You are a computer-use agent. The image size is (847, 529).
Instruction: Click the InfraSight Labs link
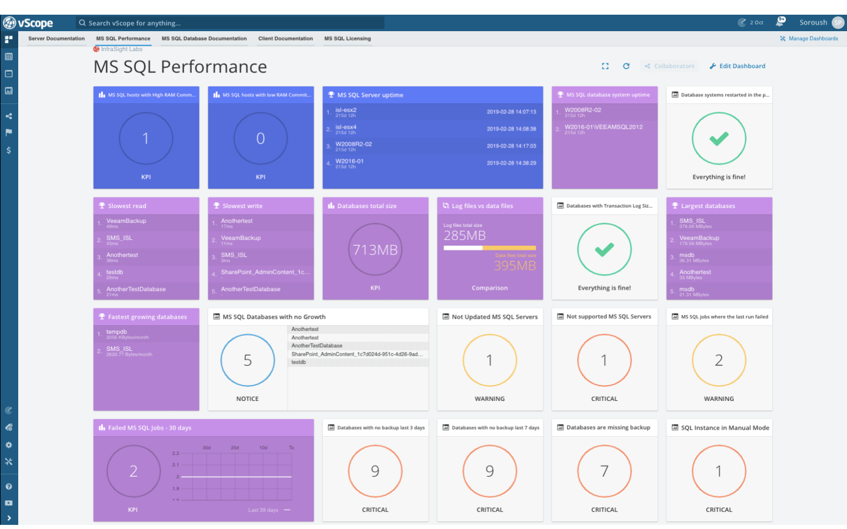pos(118,49)
